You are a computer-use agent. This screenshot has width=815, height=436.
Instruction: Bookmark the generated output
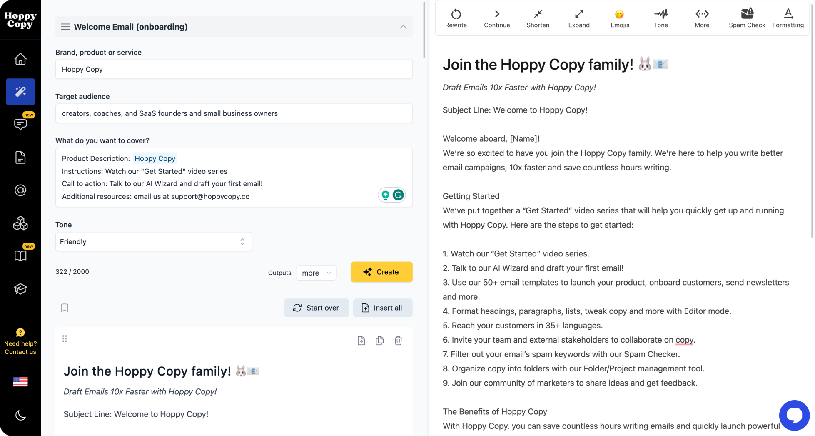(65, 308)
